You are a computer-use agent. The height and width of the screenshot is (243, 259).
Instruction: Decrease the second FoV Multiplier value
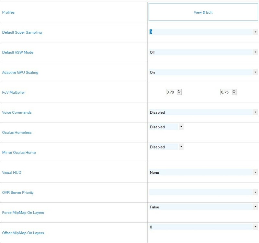pos(234,94)
